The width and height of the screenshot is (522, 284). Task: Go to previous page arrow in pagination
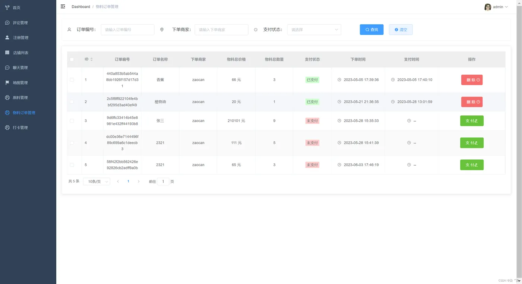click(118, 181)
